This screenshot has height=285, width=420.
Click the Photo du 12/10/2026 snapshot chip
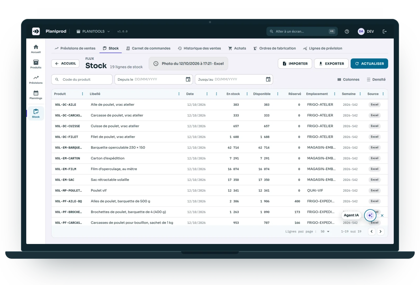point(188,64)
